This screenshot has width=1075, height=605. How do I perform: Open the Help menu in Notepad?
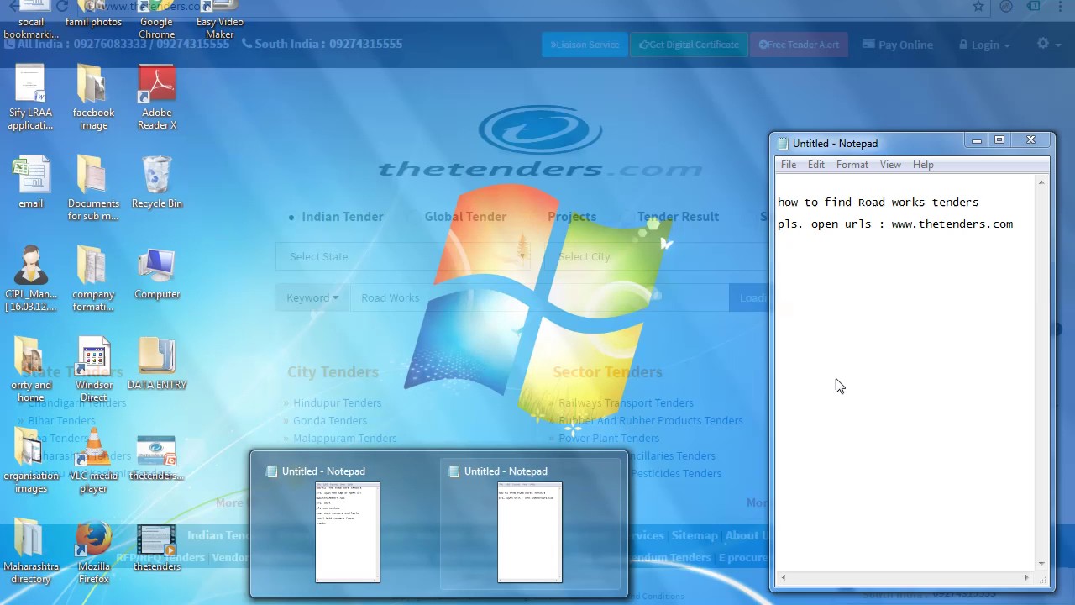point(923,165)
